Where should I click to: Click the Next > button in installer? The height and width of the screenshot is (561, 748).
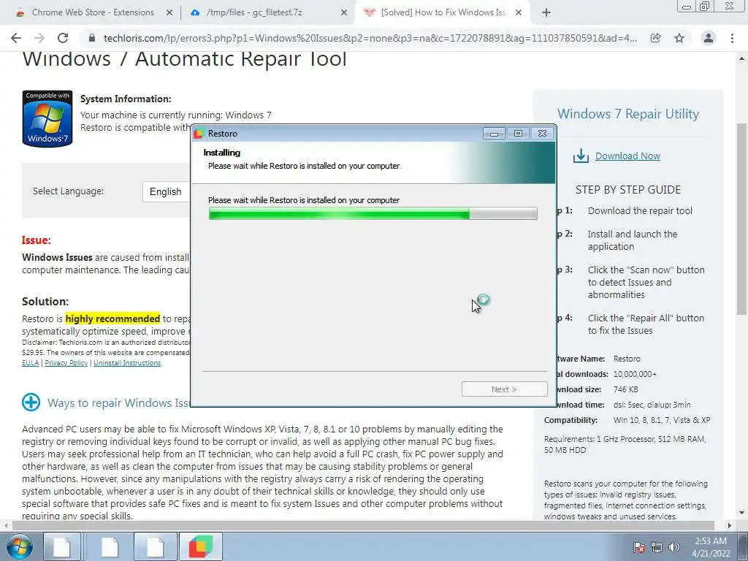504,389
